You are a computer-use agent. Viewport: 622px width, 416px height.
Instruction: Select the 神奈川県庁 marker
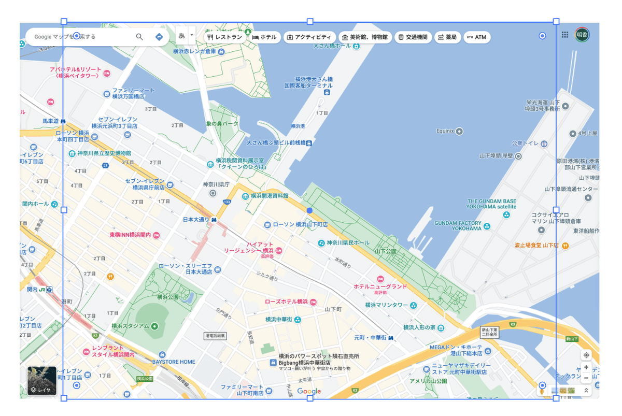pos(213,193)
